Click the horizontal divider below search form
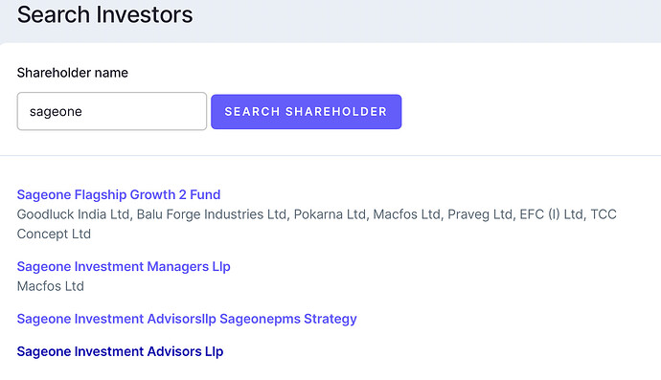 click(330, 155)
